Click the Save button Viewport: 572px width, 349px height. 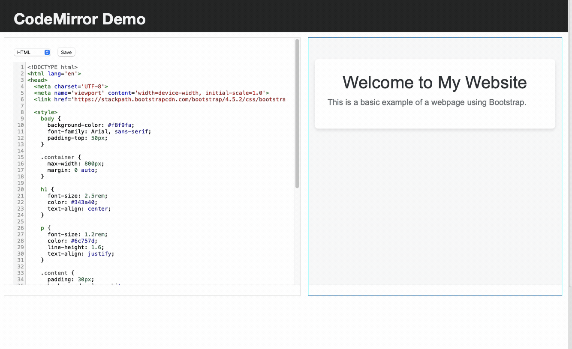pos(66,52)
